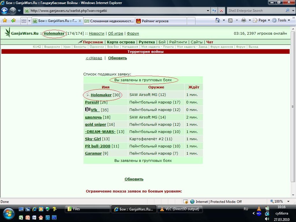Open the Новости link
Screen dimensions: 296x222
[96, 33]
